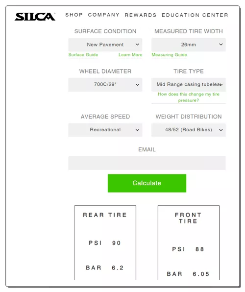Click the chevron arrow beside Recreational

(x=137, y=130)
